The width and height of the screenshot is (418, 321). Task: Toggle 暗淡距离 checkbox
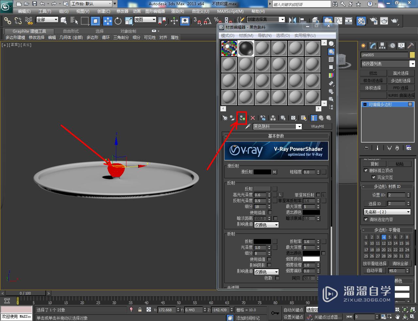click(275, 218)
